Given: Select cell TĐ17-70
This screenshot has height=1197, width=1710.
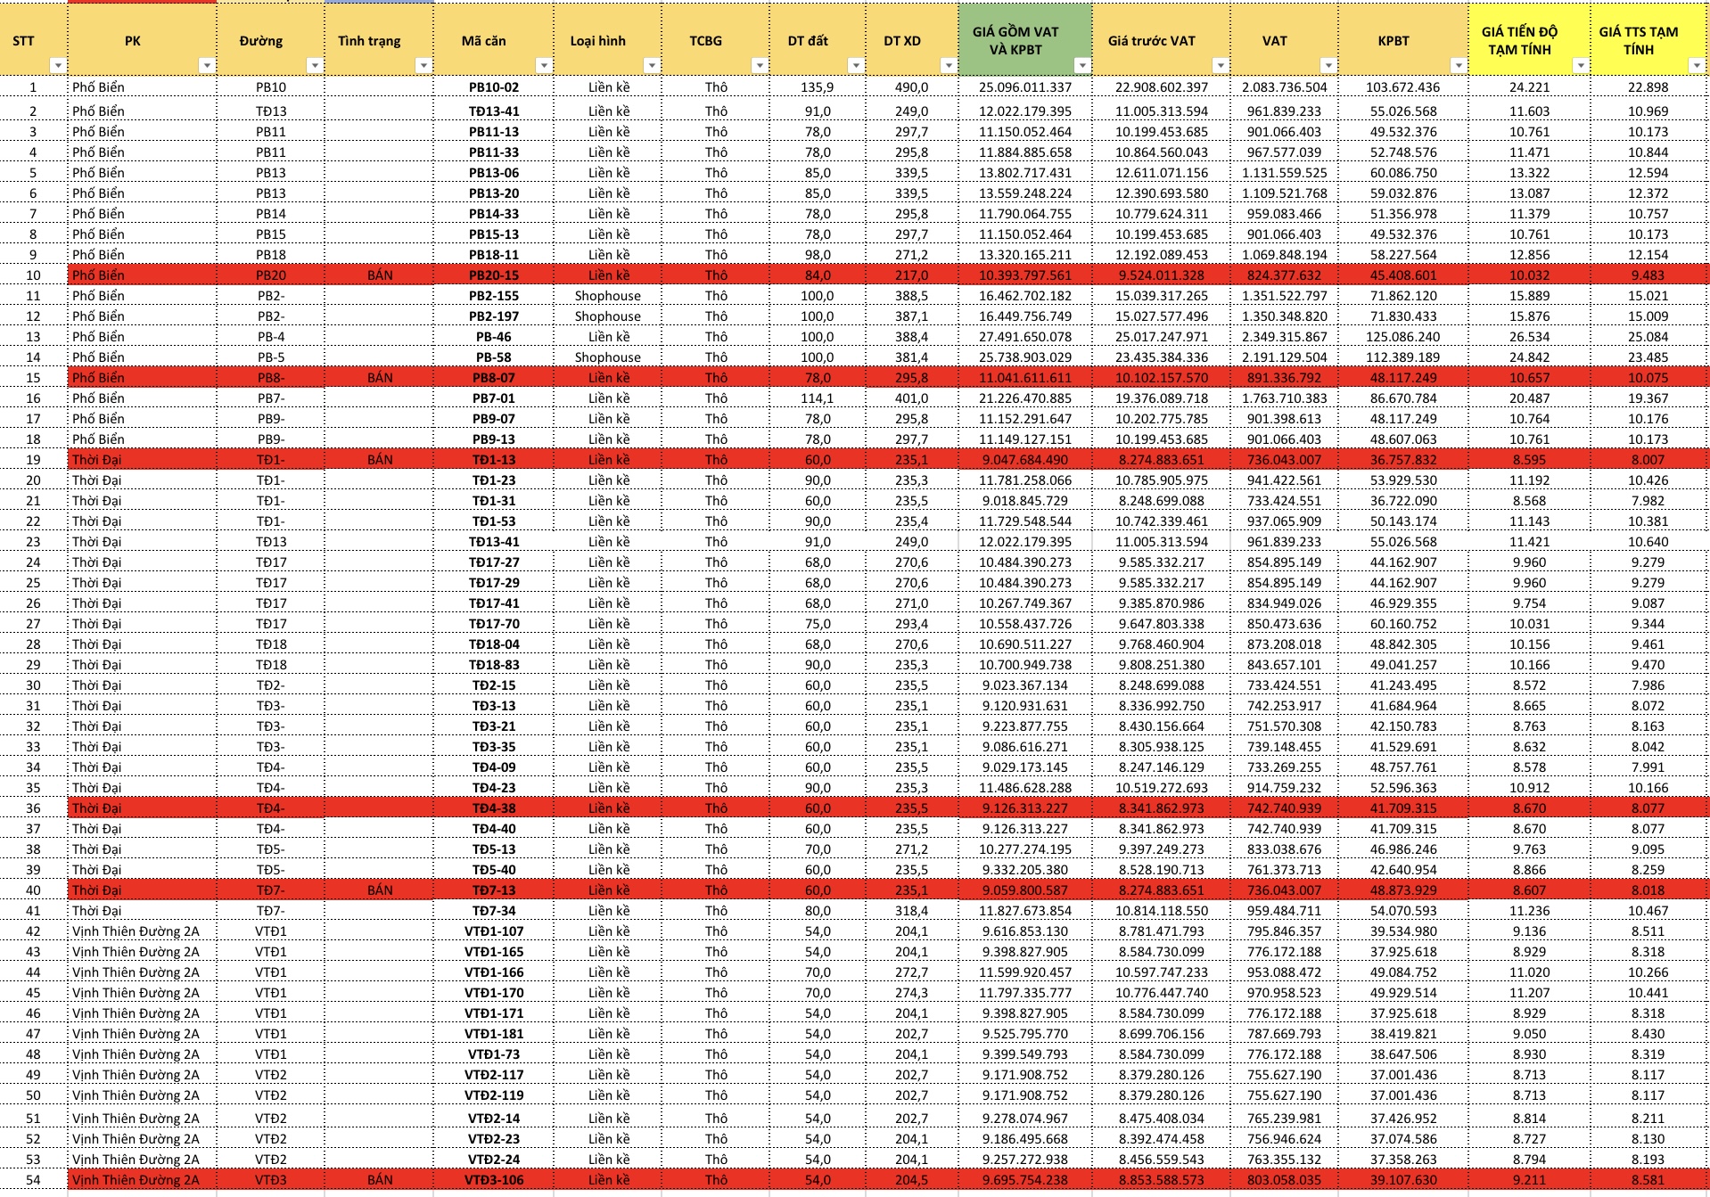Looking at the screenshot, I should point(494,624).
